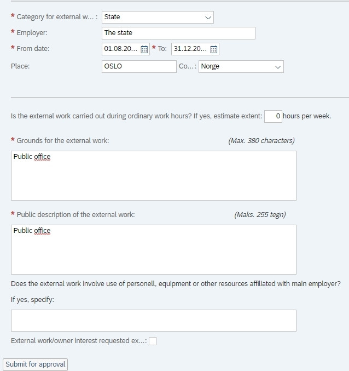Focus the empty If yes, specify field
Image resolution: width=349 pixels, height=371 pixels.
point(154,321)
